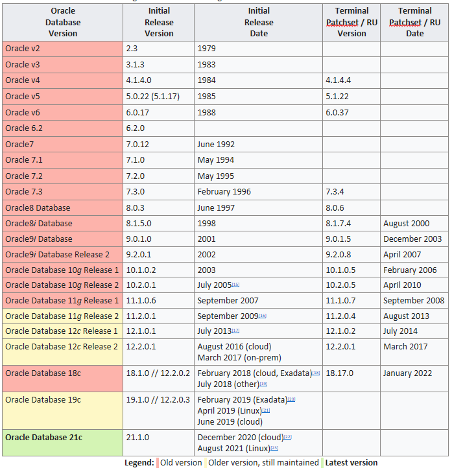This screenshot has height=470, width=452.
Task: Click the Initial Release Version column header
Action: (x=159, y=22)
